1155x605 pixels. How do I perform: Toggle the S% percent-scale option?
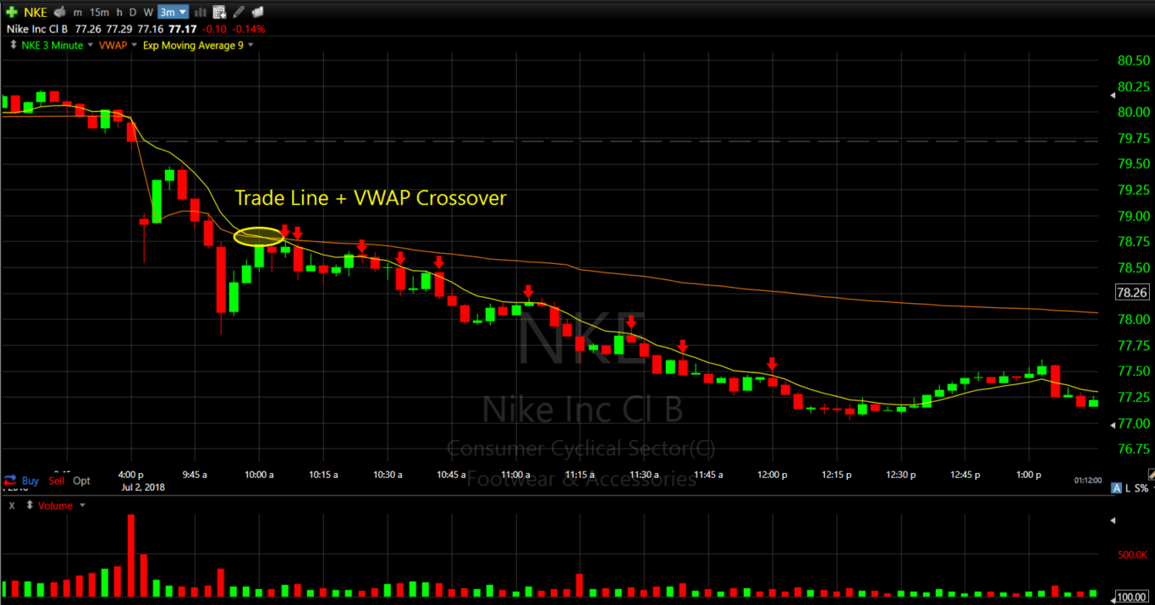point(1141,488)
